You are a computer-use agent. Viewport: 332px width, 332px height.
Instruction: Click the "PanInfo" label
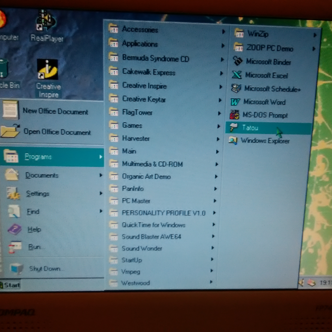click(133, 189)
